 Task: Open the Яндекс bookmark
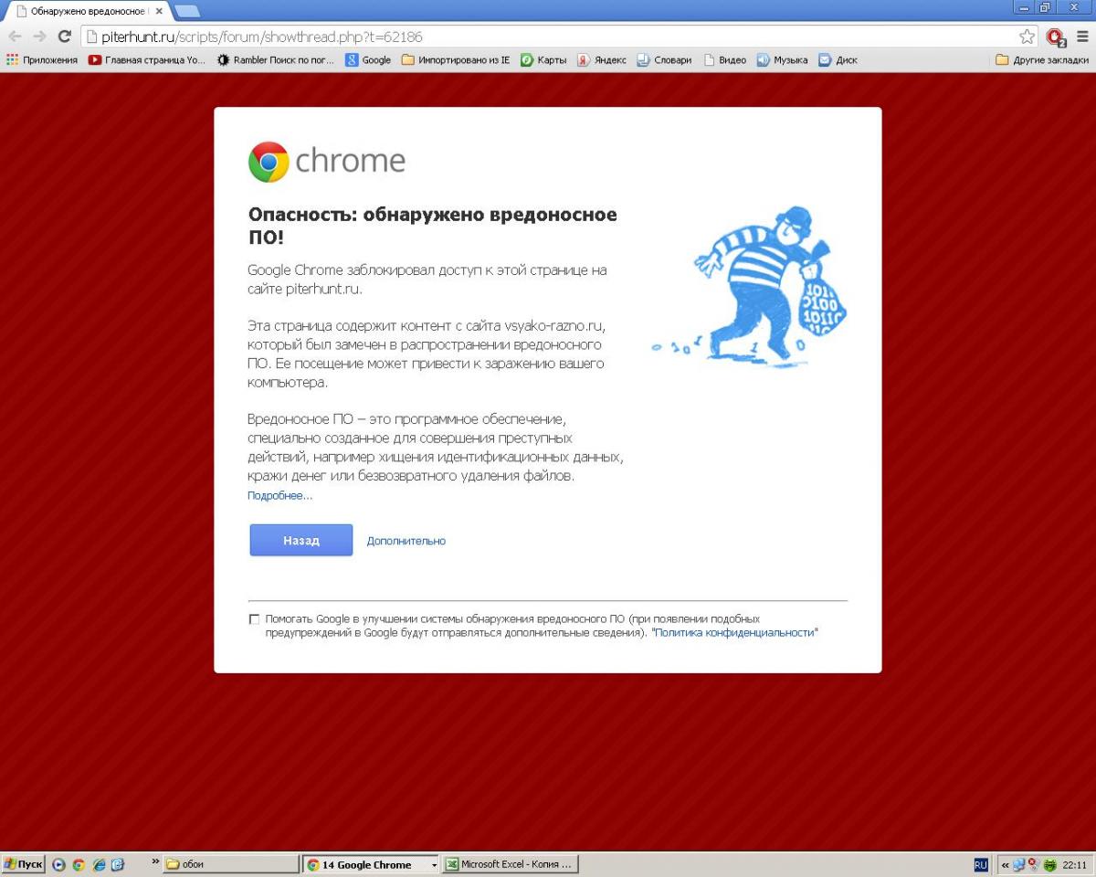(602, 60)
